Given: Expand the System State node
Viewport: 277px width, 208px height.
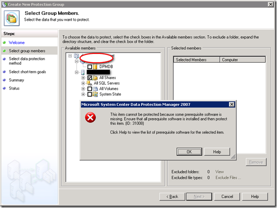Looking at the screenshot, I should click(x=83, y=95).
